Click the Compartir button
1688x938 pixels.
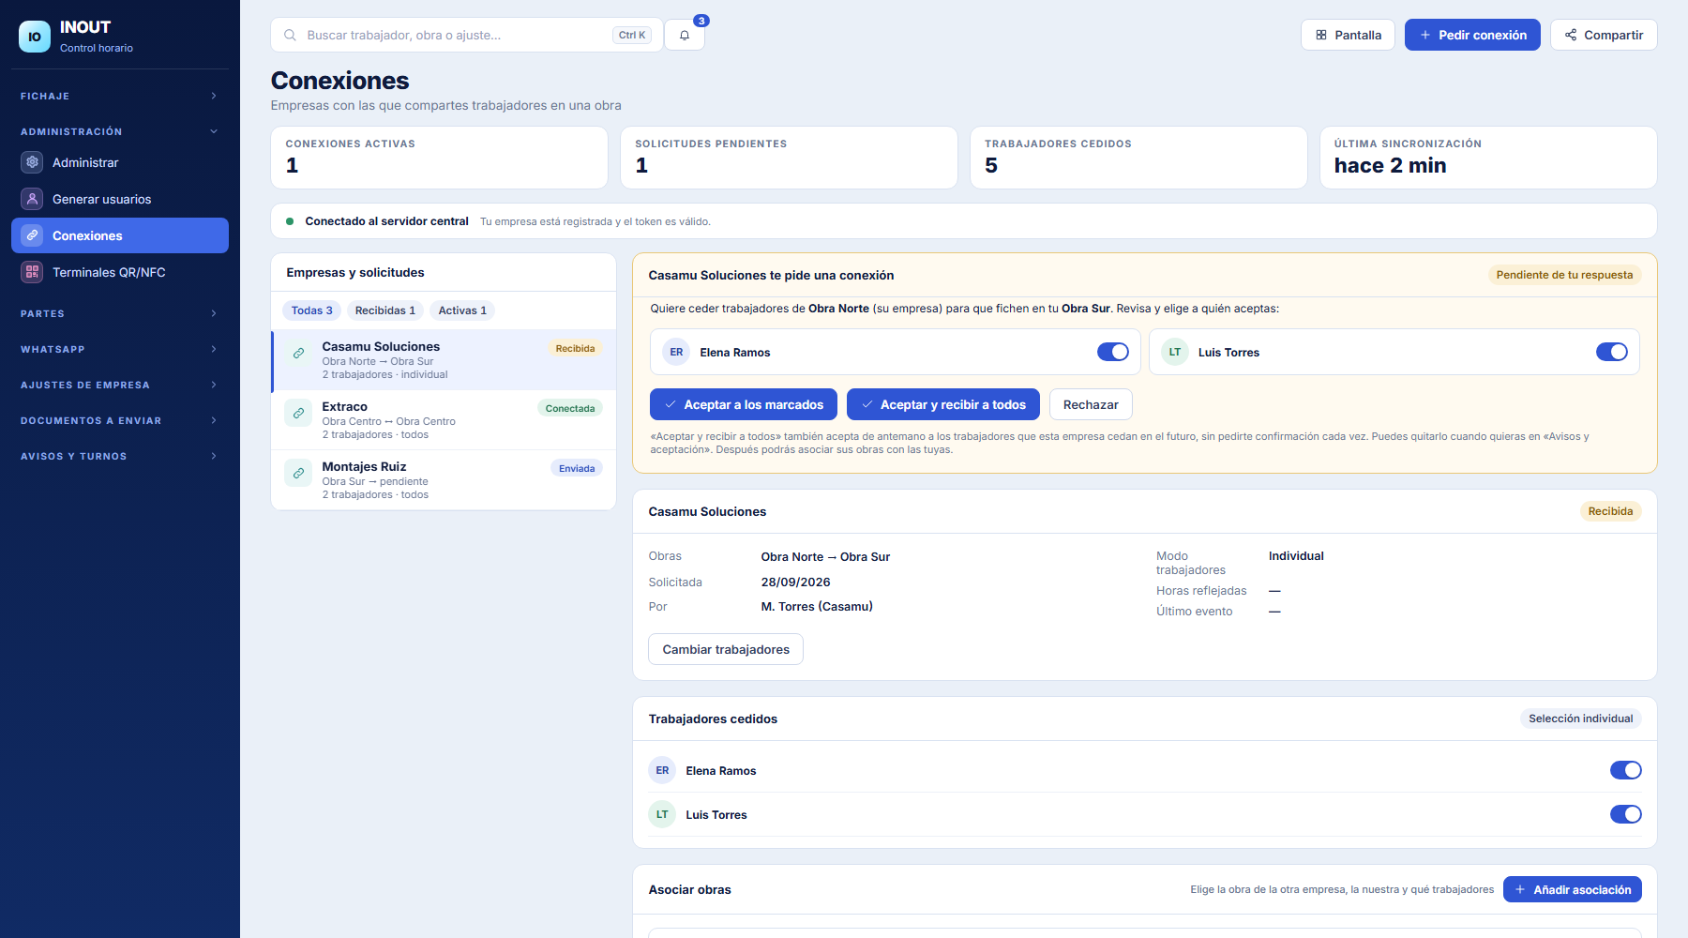click(x=1604, y=35)
